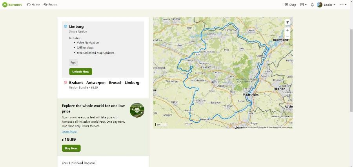Click Lommel on the map

point(212,34)
